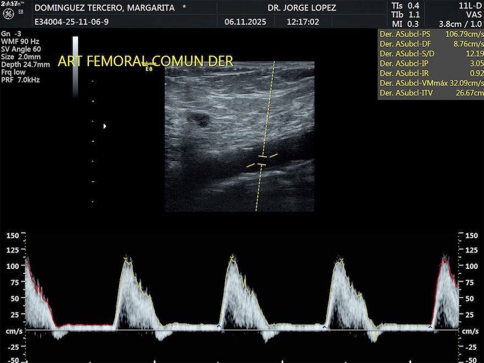
Task: Click the first peak systolic X marker
Action: (125, 258)
